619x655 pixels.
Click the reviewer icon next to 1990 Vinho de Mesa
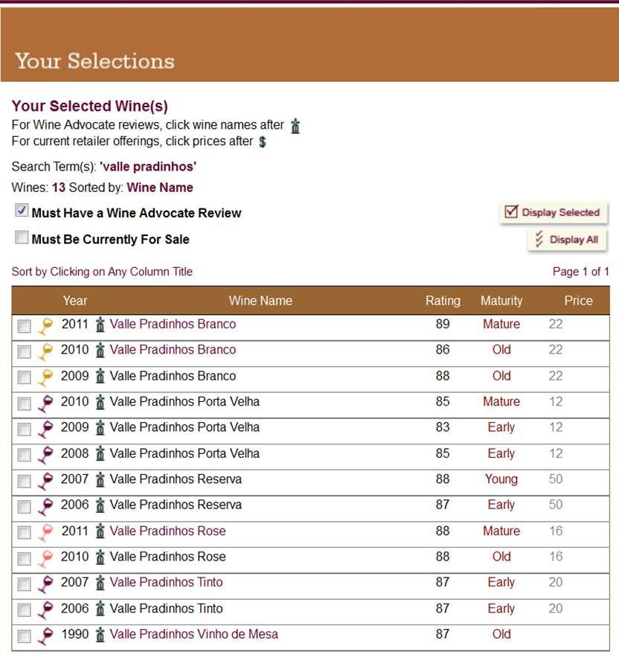100,635
